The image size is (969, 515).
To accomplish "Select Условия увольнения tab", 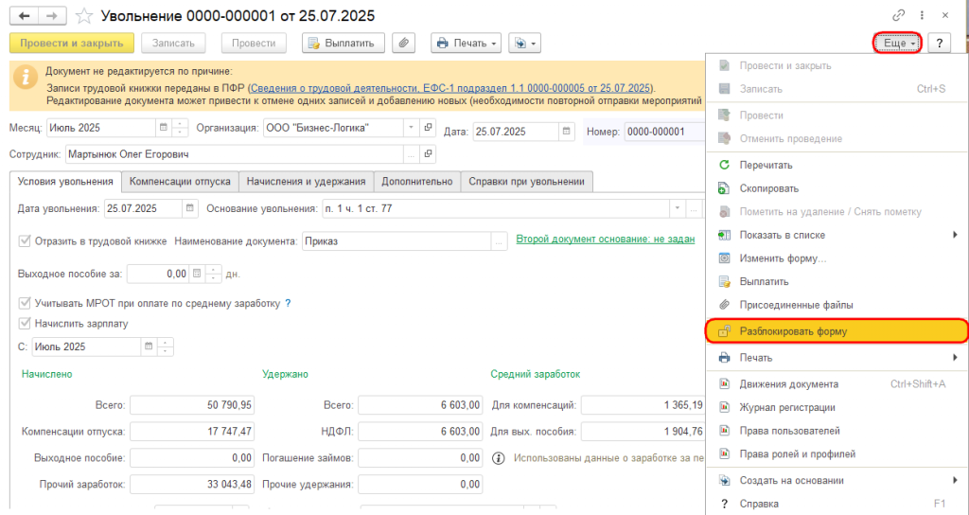I will point(65,182).
